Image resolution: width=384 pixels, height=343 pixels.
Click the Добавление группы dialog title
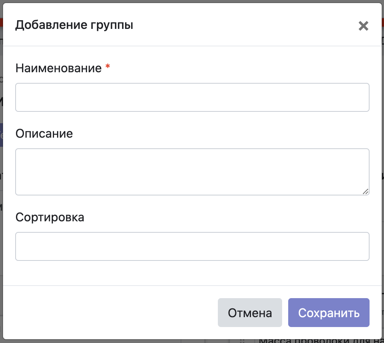click(74, 25)
